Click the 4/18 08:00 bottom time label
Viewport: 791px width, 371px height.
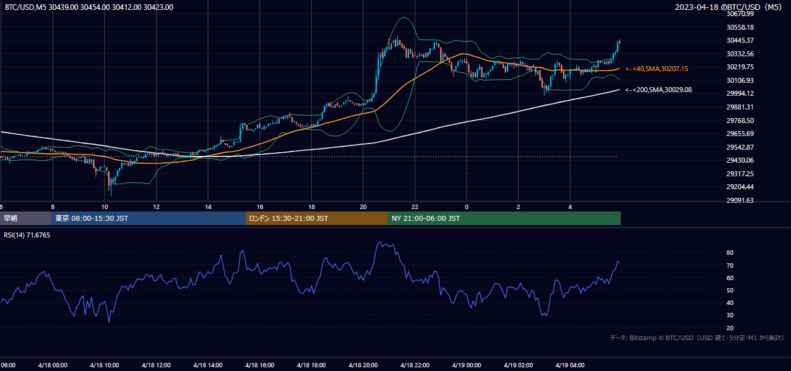point(53,365)
